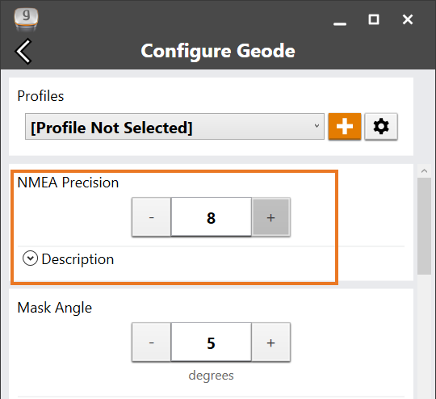The width and height of the screenshot is (436, 399).
Task: Click the Description label text
Action: pos(78,259)
